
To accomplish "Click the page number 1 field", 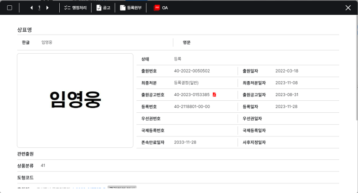I will pos(40,8).
